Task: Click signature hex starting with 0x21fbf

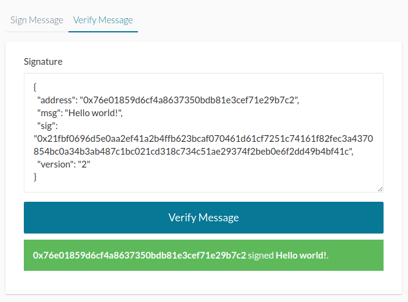Action: [203, 139]
